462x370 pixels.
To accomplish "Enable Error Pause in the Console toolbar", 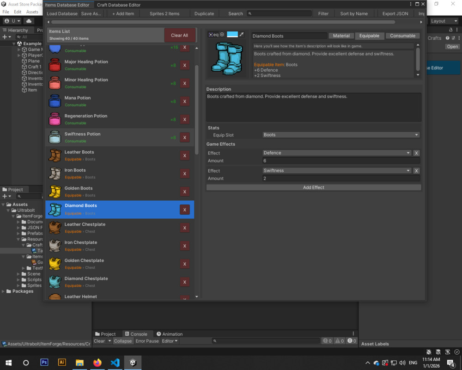I will tap(147, 341).
